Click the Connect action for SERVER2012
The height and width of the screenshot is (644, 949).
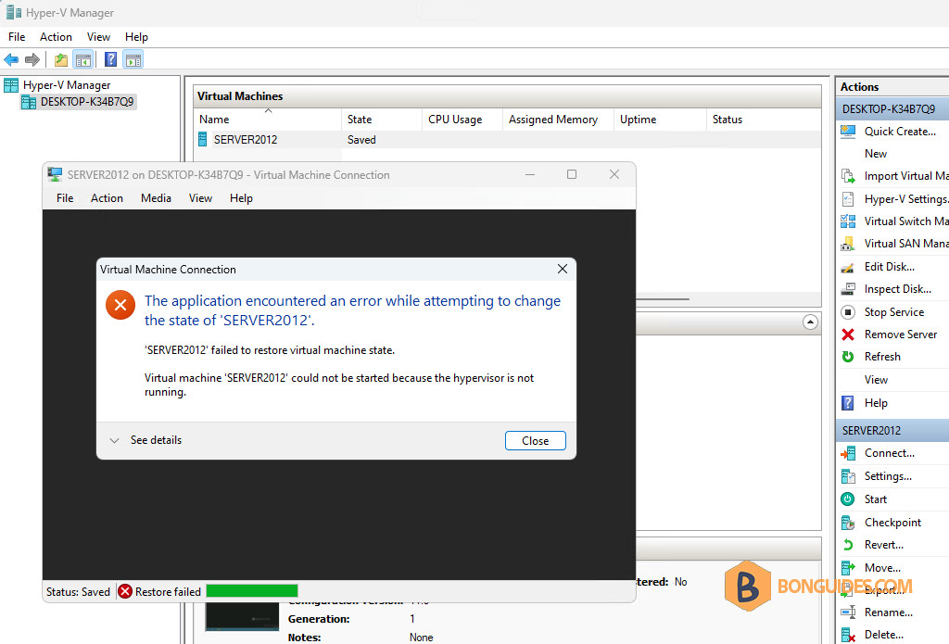[x=889, y=453]
